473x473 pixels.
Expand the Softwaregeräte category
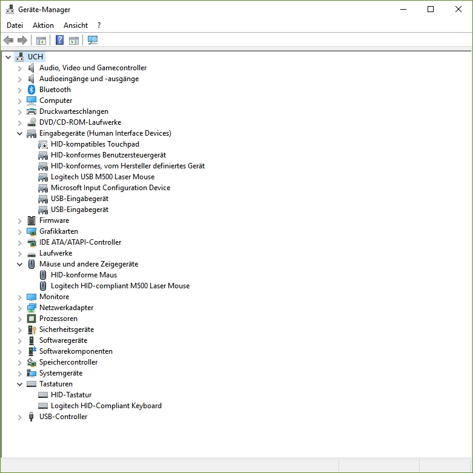coord(19,341)
